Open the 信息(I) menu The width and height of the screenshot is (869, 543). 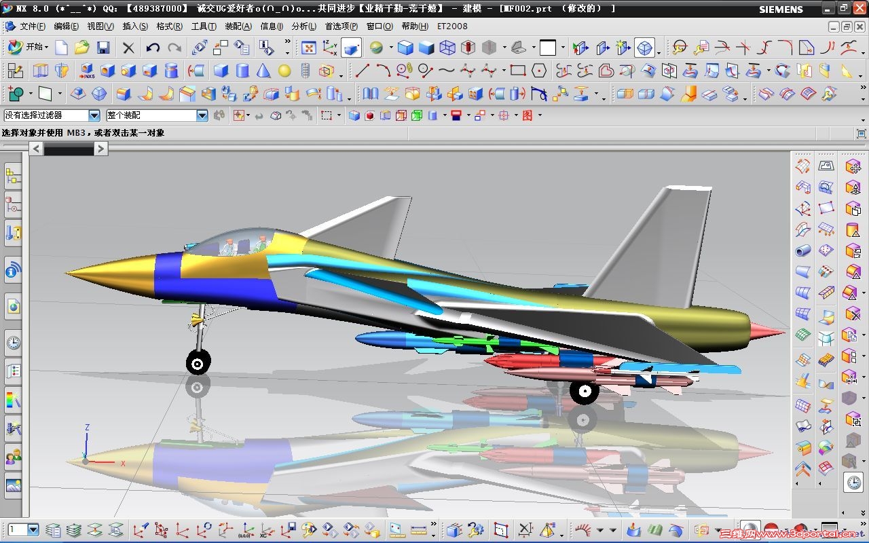[x=272, y=26]
